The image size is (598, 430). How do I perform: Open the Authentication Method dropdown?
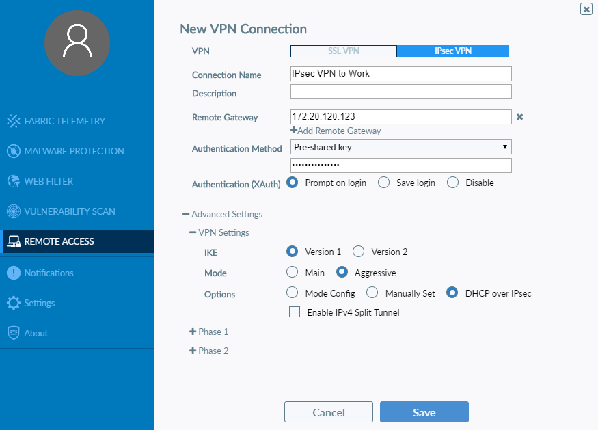click(x=400, y=147)
